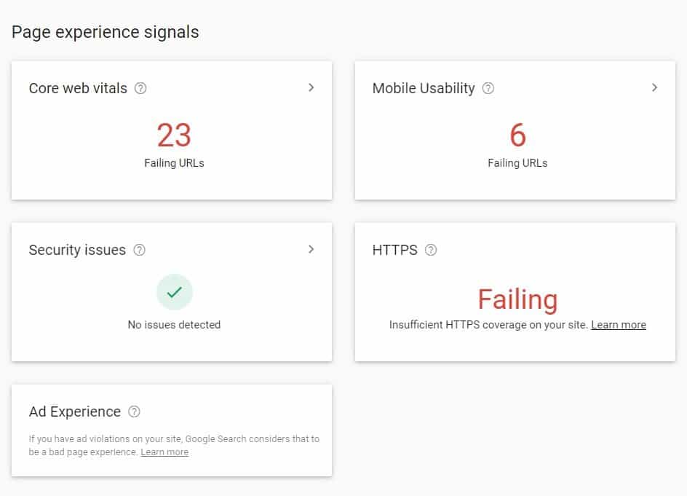Follow the Learn more link under HTTPS
The height and width of the screenshot is (496, 687).
pyautogui.click(x=618, y=325)
